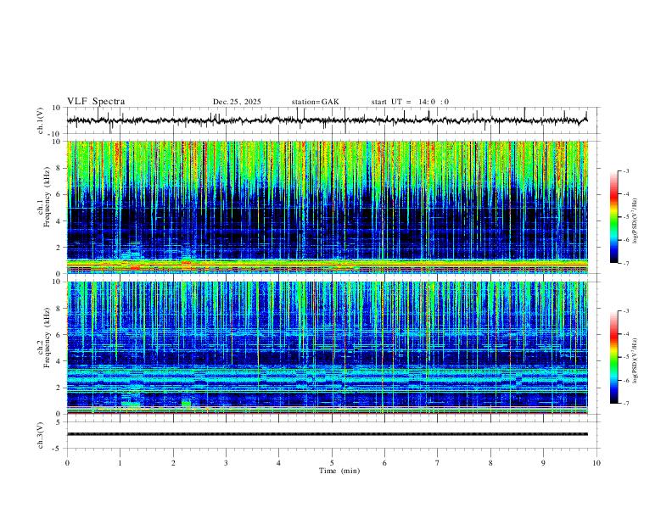Click the "3" tick on the Time axis
The width and height of the screenshot is (672, 519).
[x=226, y=463]
